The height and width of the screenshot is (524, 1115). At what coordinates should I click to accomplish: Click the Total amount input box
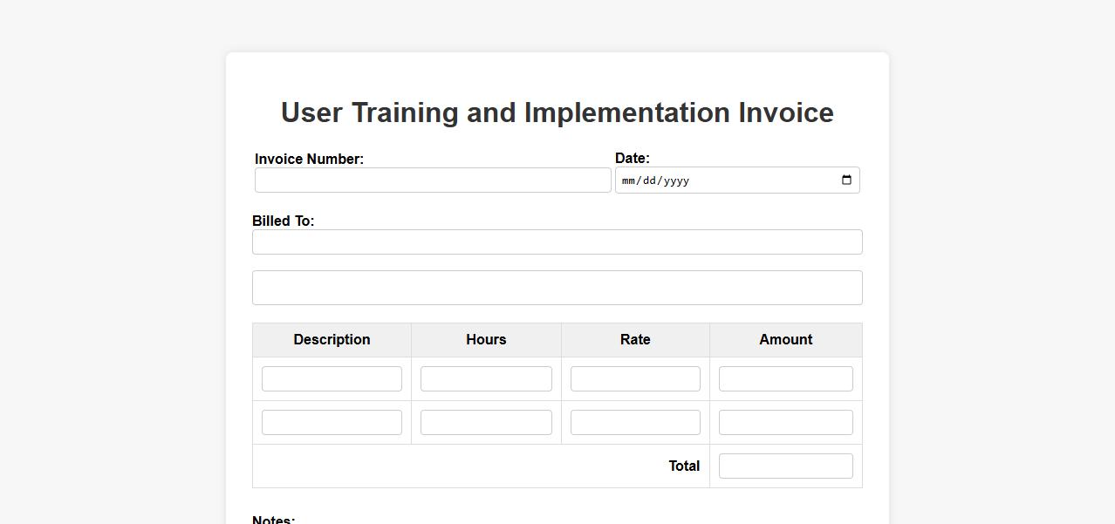[785, 466]
